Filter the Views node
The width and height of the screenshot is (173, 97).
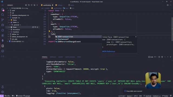tap(35, 27)
